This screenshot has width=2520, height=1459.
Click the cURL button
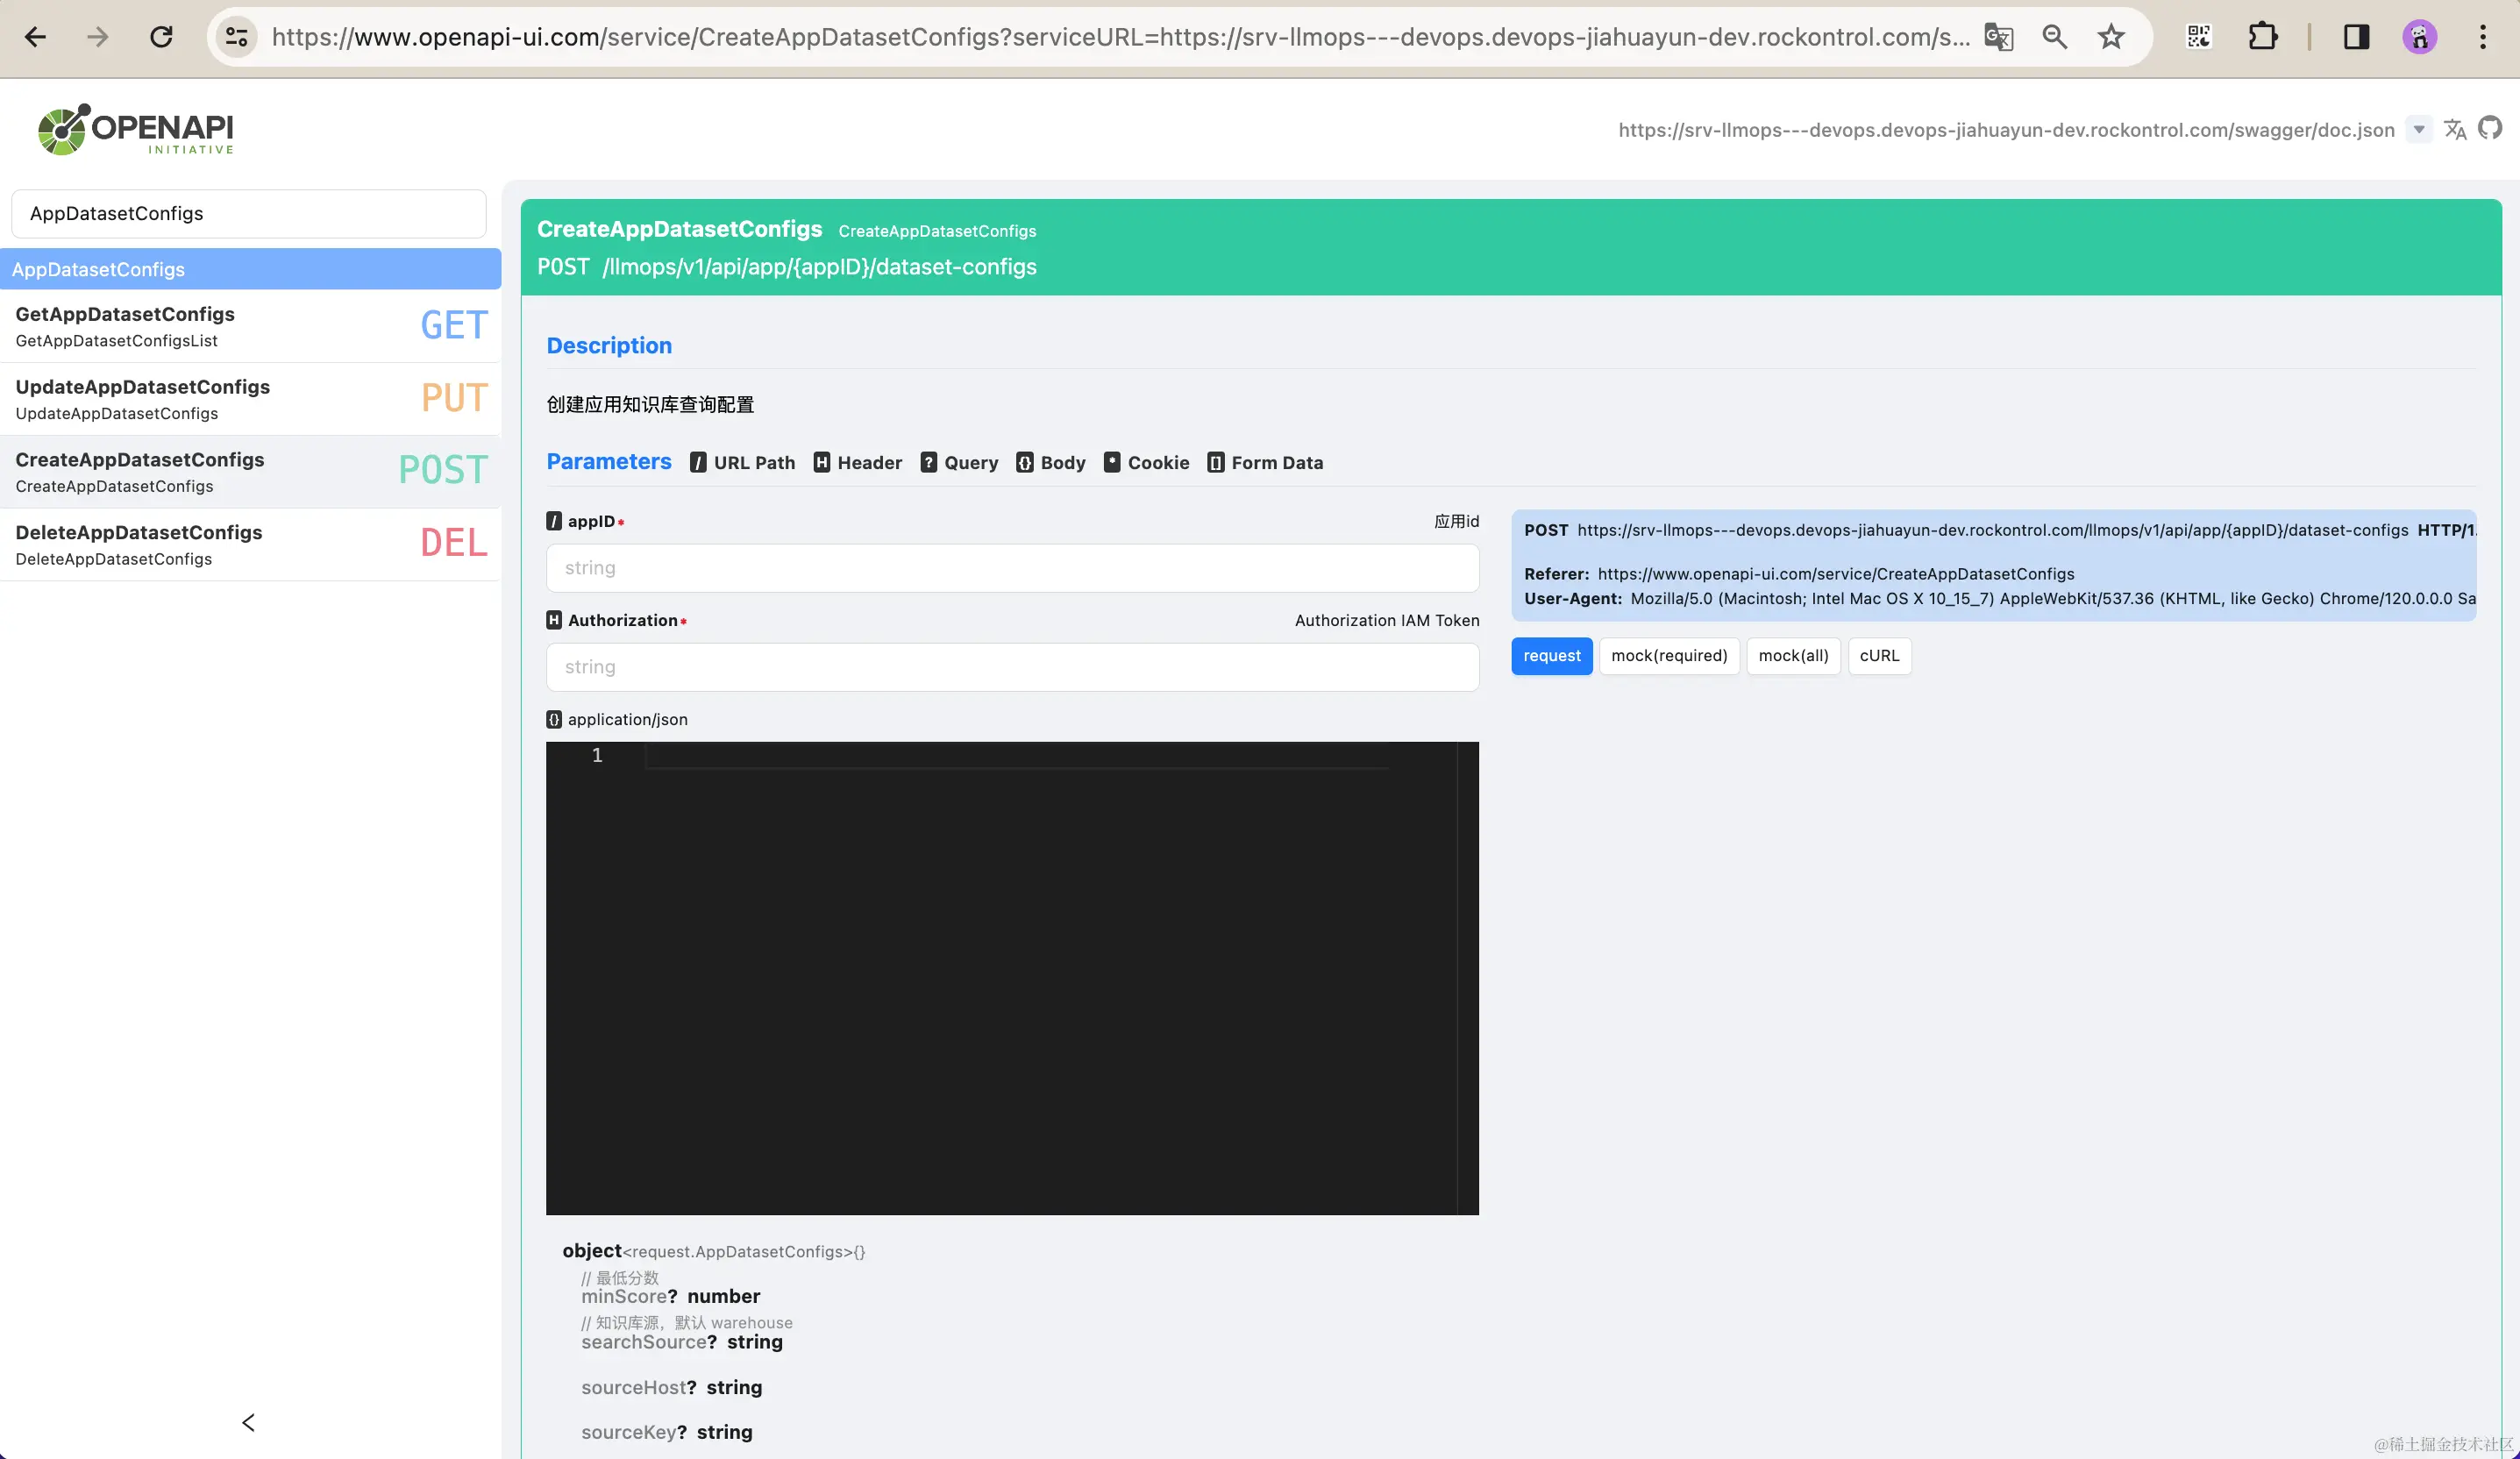tap(1878, 656)
